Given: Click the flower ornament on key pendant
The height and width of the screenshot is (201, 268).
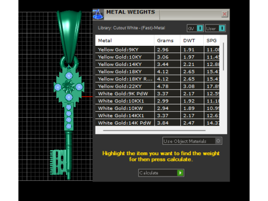Looking at the screenshot, I should click(x=69, y=87).
